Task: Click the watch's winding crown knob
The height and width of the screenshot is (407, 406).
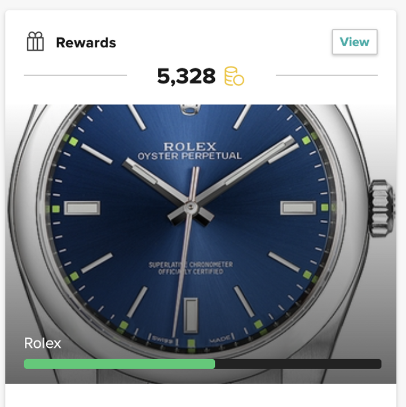Action: [382, 209]
